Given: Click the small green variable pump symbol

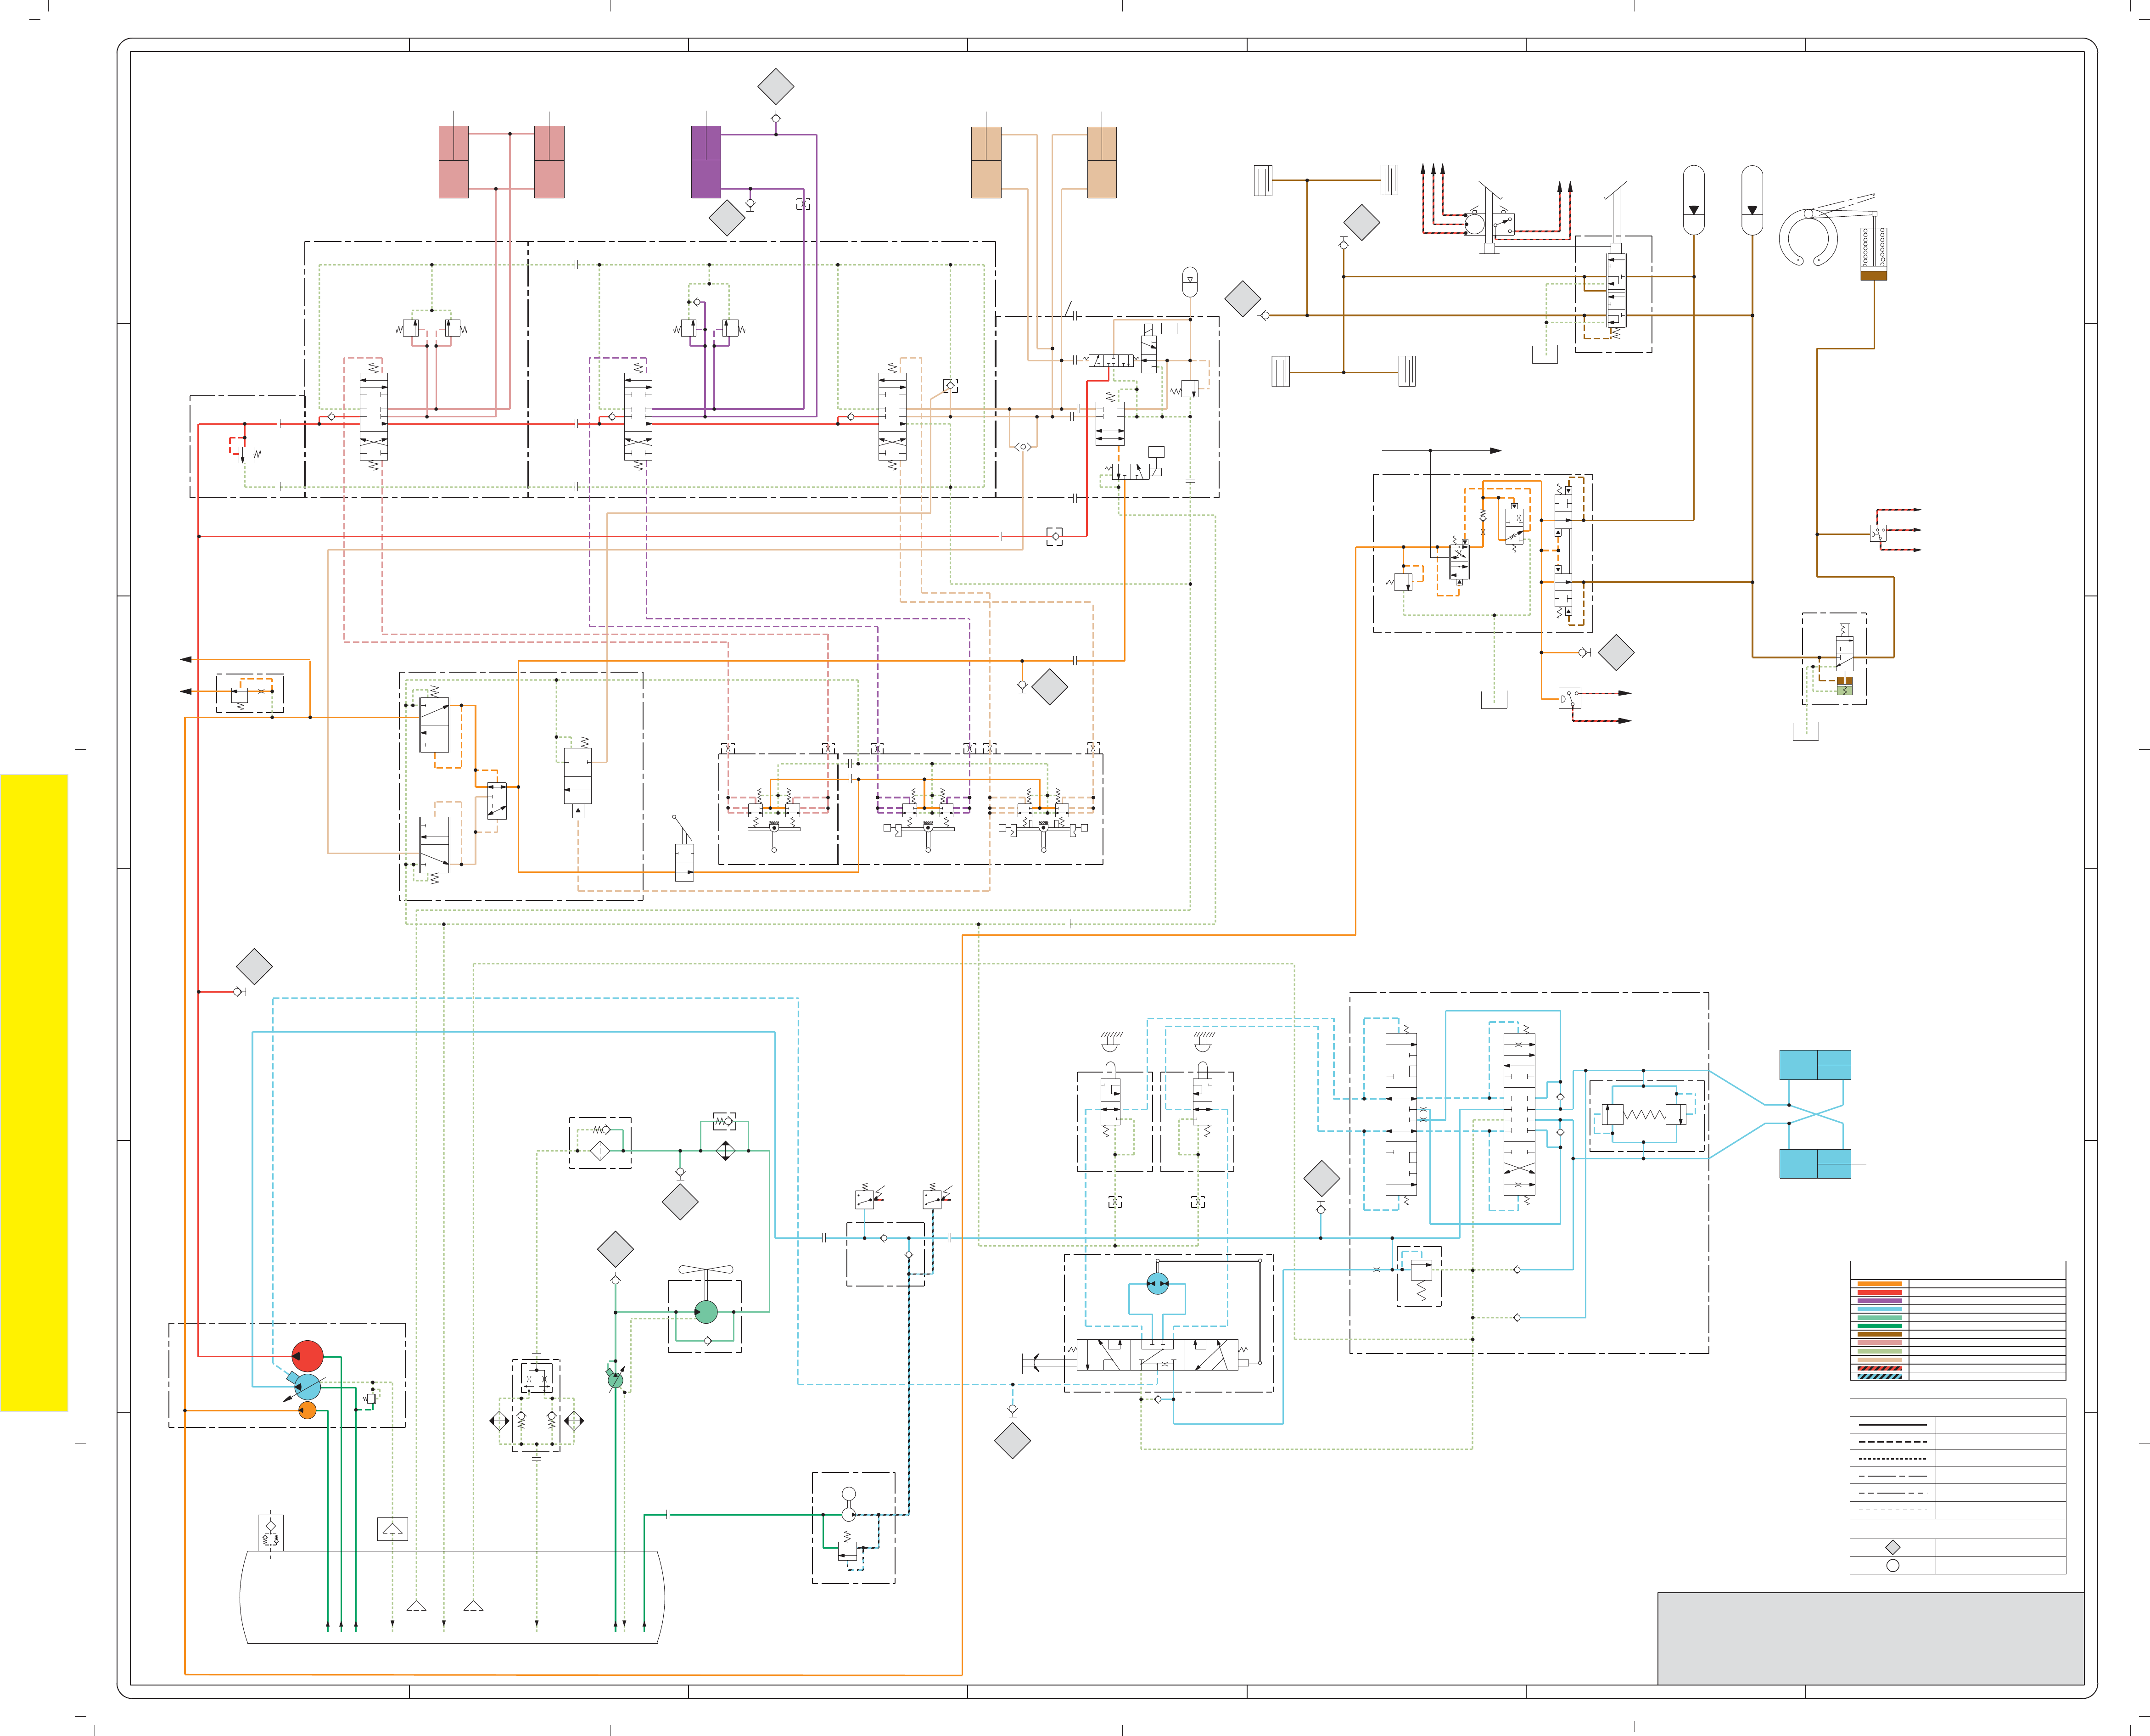Looking at the screenshot, I should click(x=615, y=1380).
